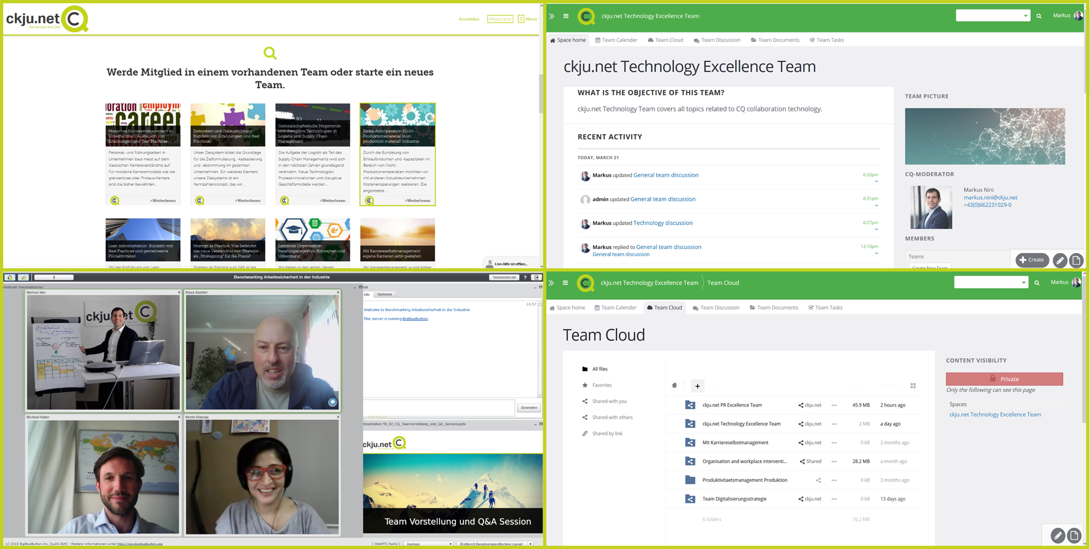Adjust the microphone slider in conference toolbar

point(54,277)
